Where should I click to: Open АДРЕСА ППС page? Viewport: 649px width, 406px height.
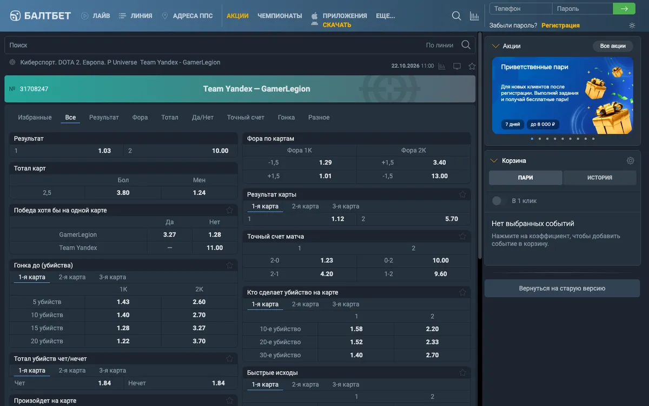click(187, 16)
